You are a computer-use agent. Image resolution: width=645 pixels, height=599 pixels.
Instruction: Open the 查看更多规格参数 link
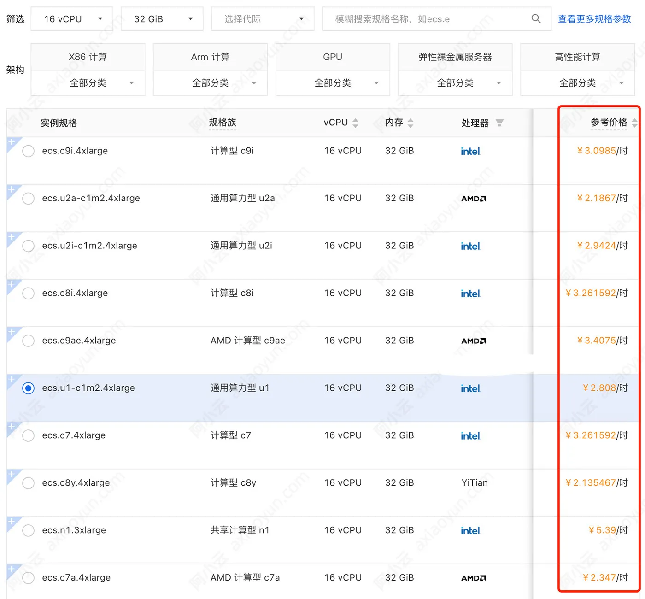point(594,19)
